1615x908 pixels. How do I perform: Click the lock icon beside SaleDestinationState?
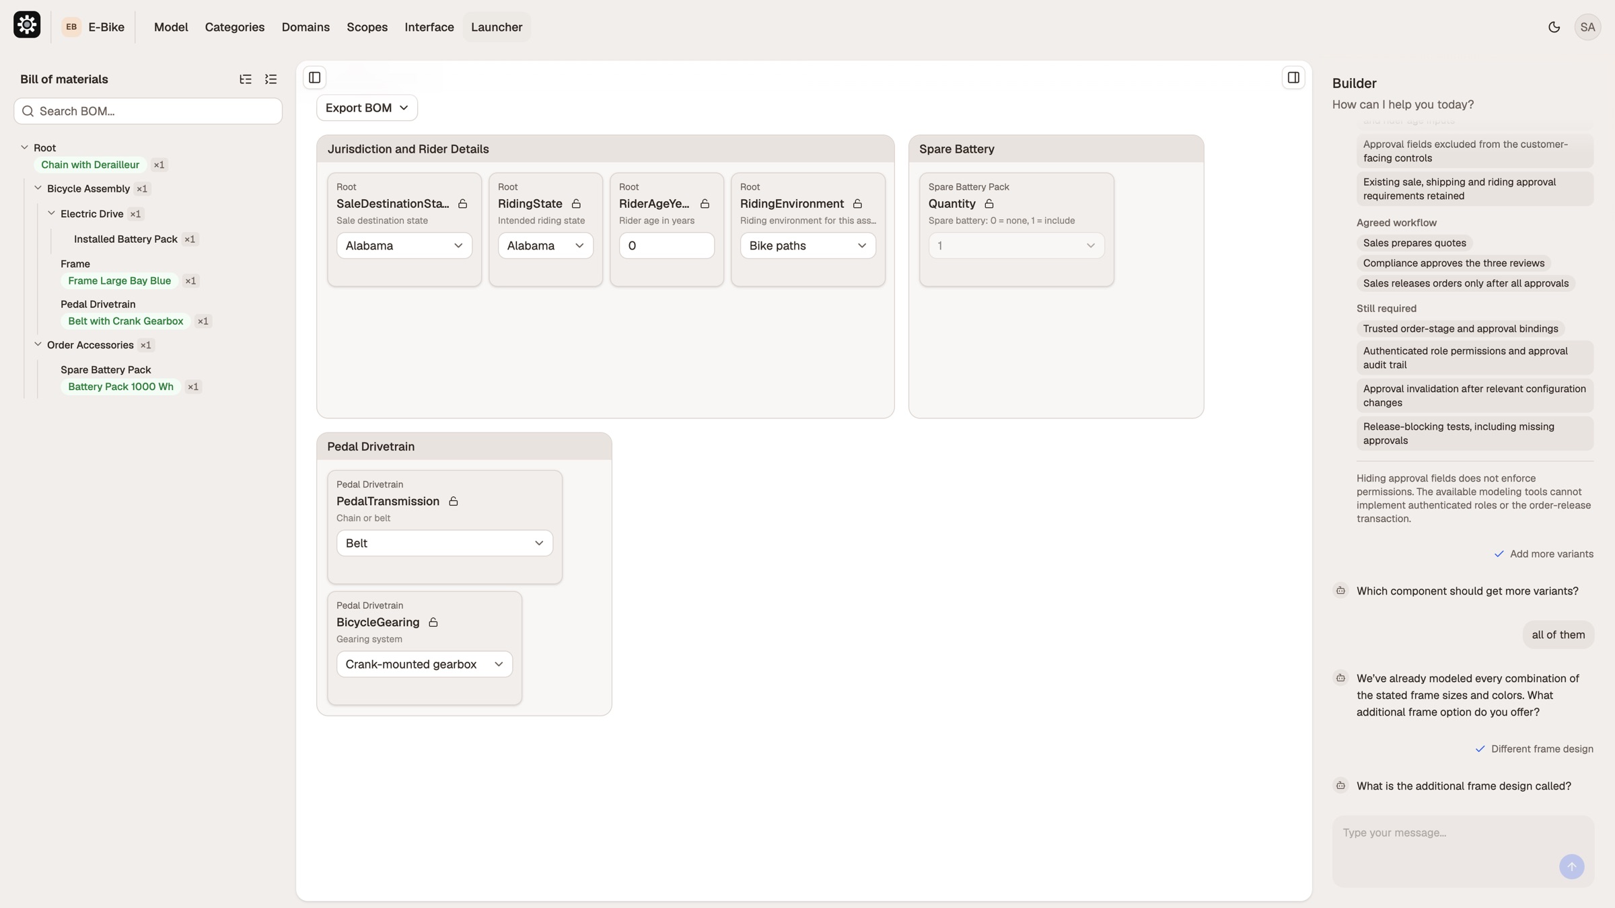pyautogui.click(x=463, y=204)
